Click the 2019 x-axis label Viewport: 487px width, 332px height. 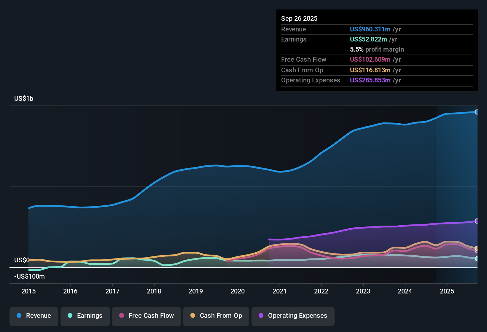pyautogui.click(x=196, y=291)
